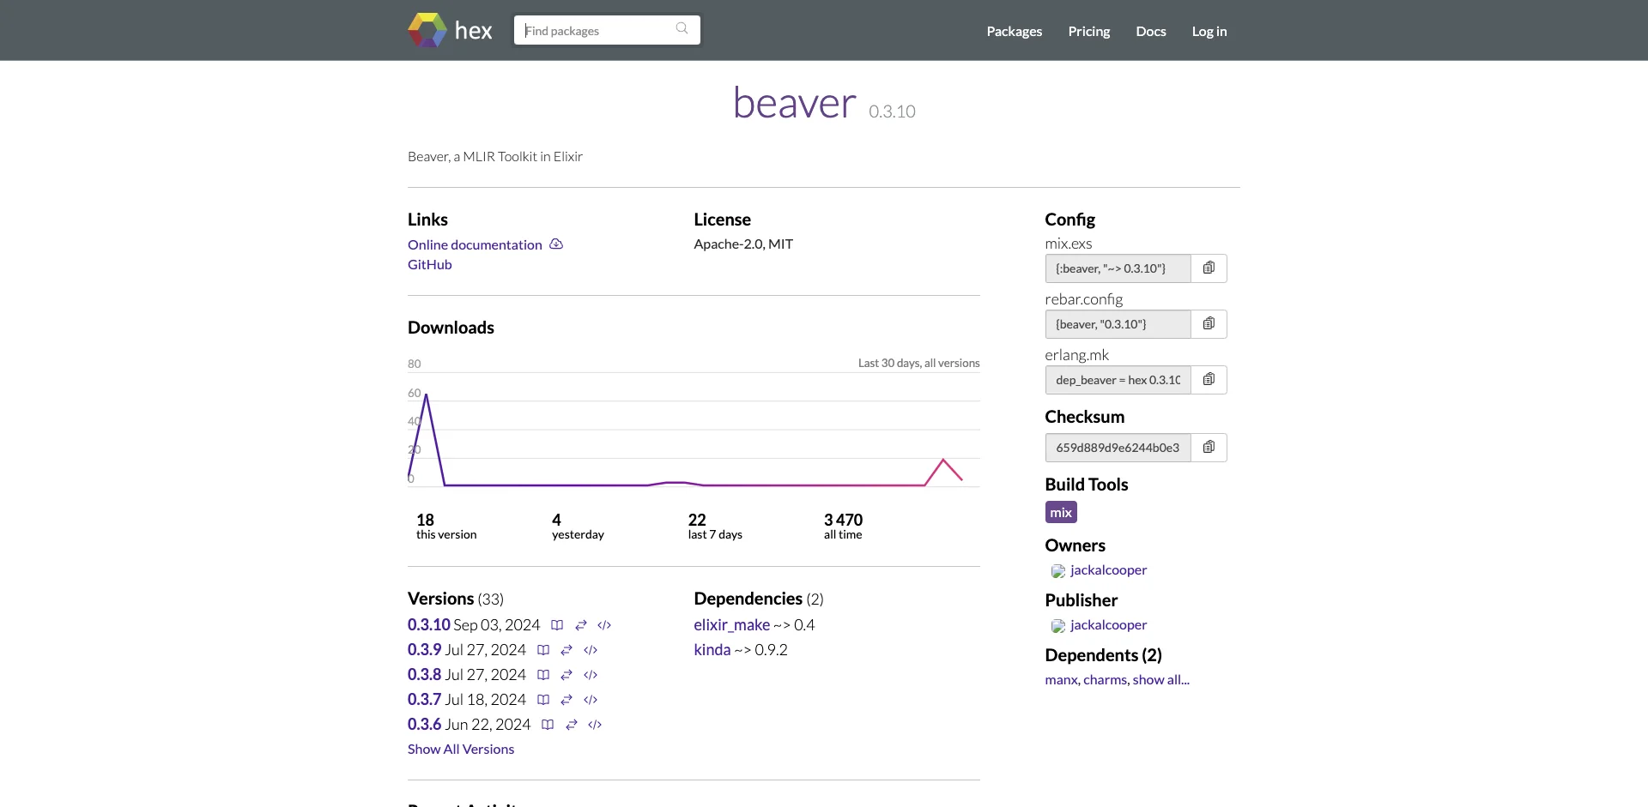Open docs icon for version 0.3.10
This screenshot has height=807, width=1648.
point(557,625)
